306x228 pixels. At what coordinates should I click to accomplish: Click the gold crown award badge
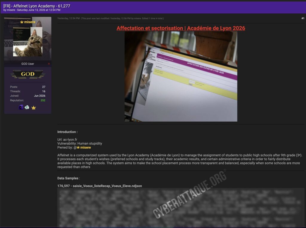pyautogui.click(x=33, y=108)
